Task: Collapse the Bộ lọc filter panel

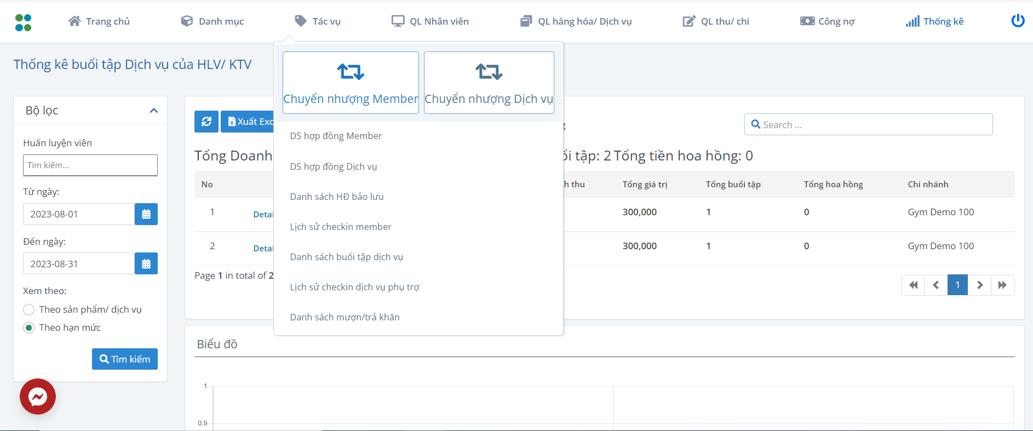Action: (154, 111)
